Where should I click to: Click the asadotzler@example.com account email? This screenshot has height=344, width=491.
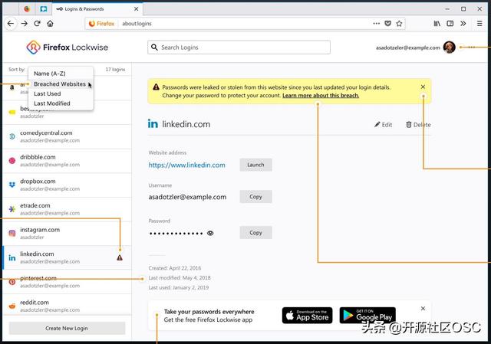tap(408, 48)
